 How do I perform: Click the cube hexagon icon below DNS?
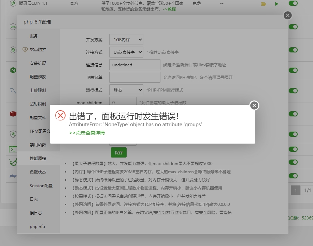[x=13, y=50]
